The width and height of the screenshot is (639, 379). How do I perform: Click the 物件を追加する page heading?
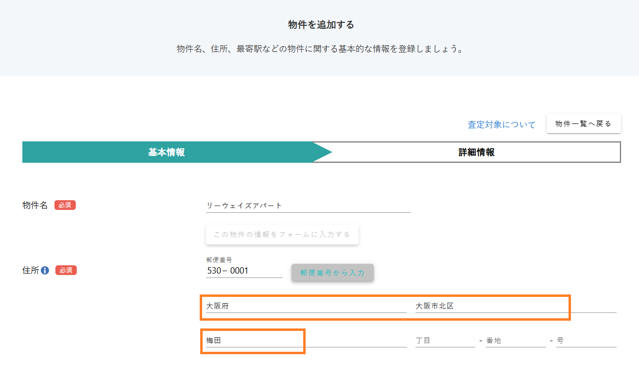coord(321,25)
